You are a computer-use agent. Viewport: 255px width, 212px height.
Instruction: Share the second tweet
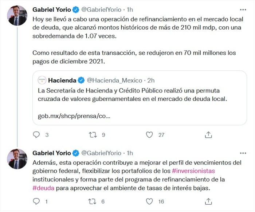[208, 201]
